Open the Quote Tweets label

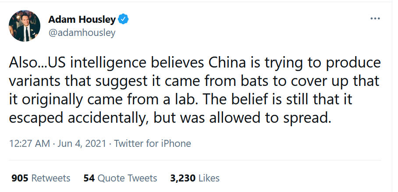coord(127,178)
